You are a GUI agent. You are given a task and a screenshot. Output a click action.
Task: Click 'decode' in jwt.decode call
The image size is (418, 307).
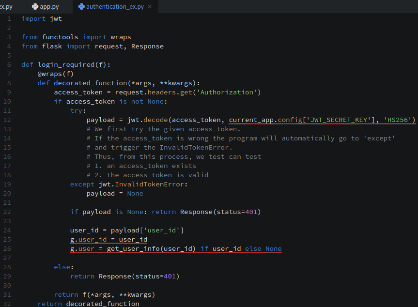click(155, 120)
